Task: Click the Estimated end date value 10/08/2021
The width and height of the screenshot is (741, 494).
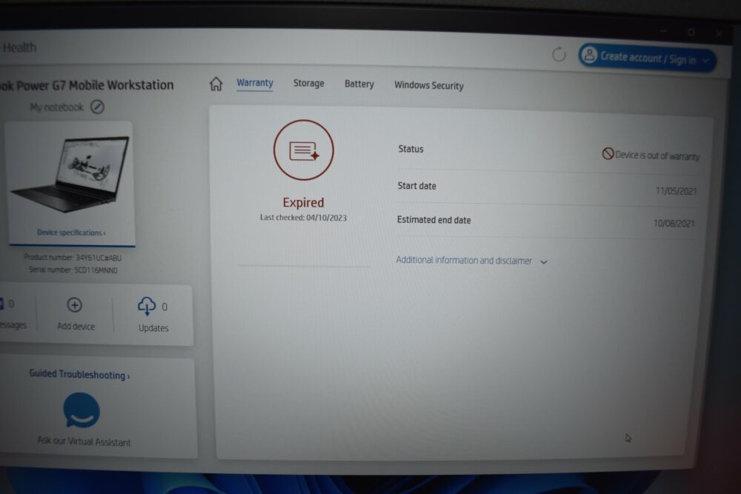Action: 674,224
